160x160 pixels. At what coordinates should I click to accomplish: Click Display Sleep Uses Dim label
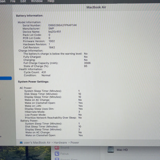[40, 109]
